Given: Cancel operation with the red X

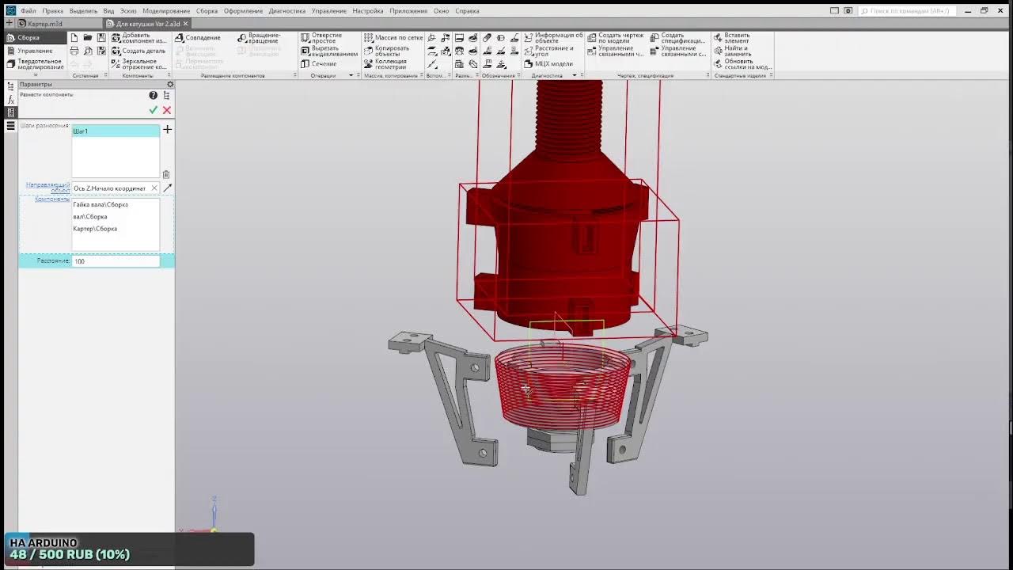Looking at the screenshot, I should [x=167, y=110].
